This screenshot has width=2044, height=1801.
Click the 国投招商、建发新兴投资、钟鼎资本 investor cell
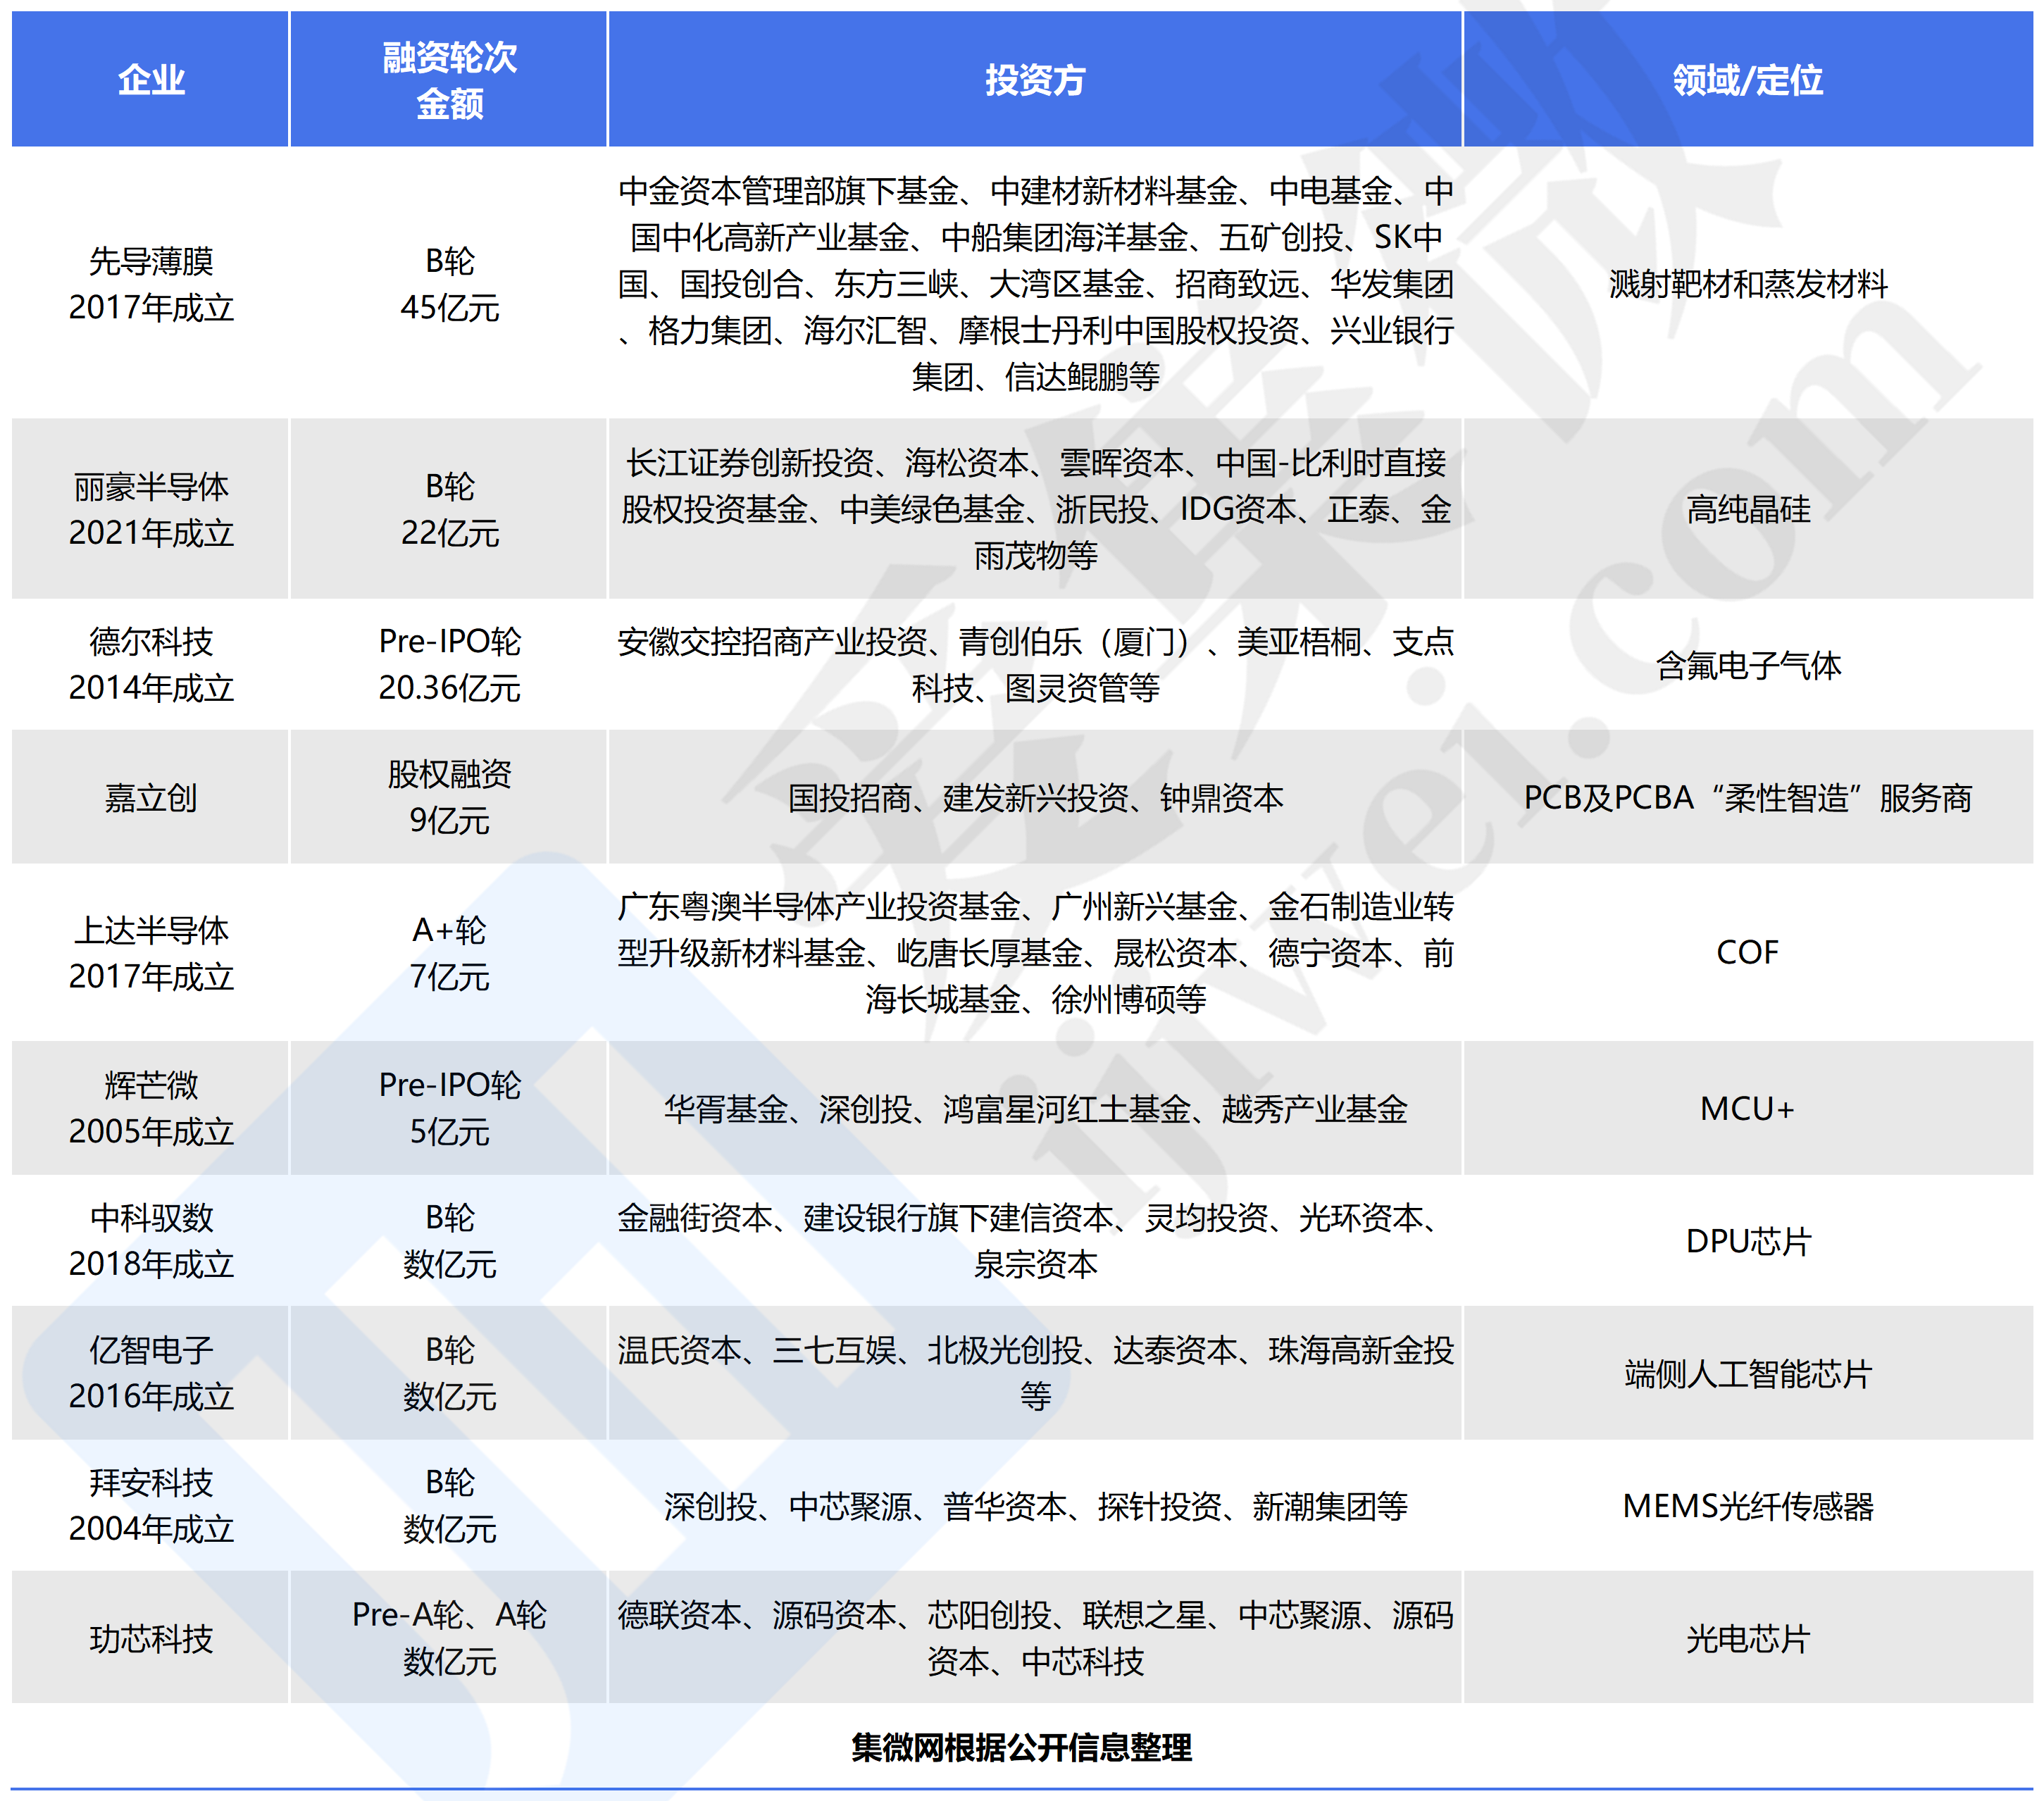[1035, 797]
